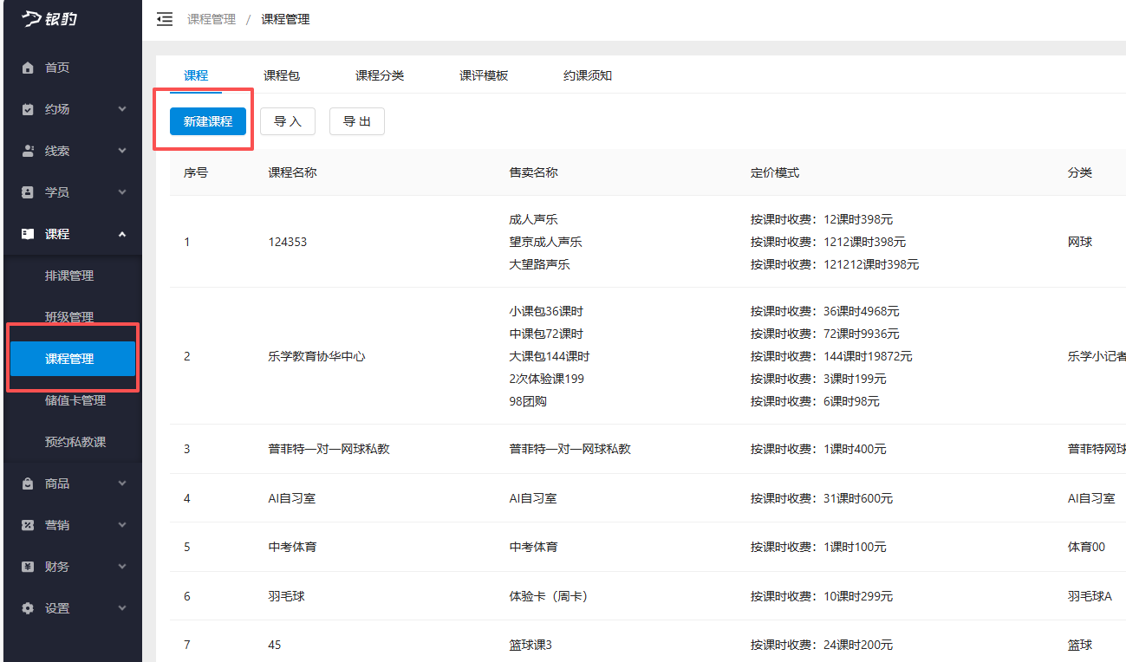This screenshot has height=662, width=1126.
Task: Click the 新建课程 button
Action: coord(207,121)
